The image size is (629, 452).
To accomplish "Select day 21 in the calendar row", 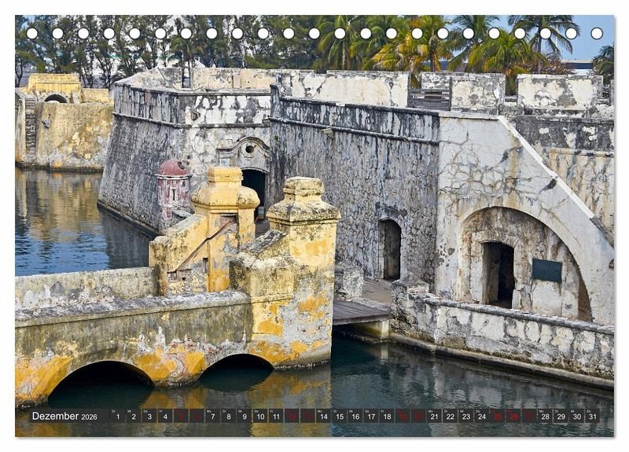I will tap(434, 416).
